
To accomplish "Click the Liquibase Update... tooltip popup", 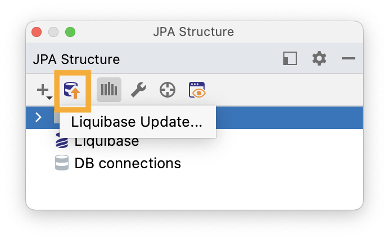I will tap(138, 122).
